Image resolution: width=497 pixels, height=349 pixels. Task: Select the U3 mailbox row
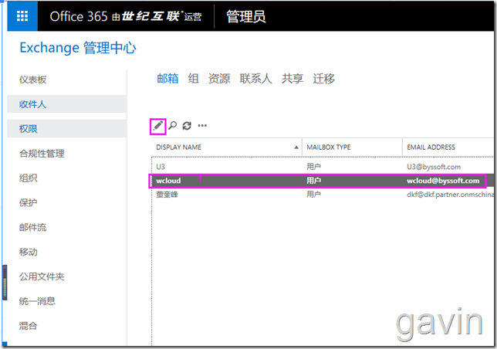(x=323, y=167)
